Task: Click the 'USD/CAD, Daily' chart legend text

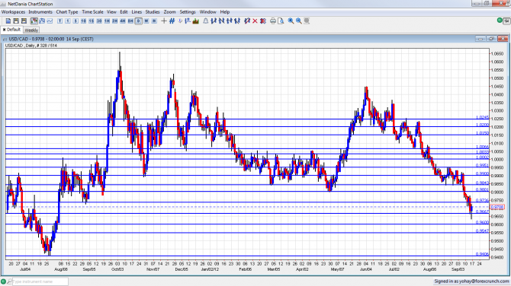Action: point(31,46)
